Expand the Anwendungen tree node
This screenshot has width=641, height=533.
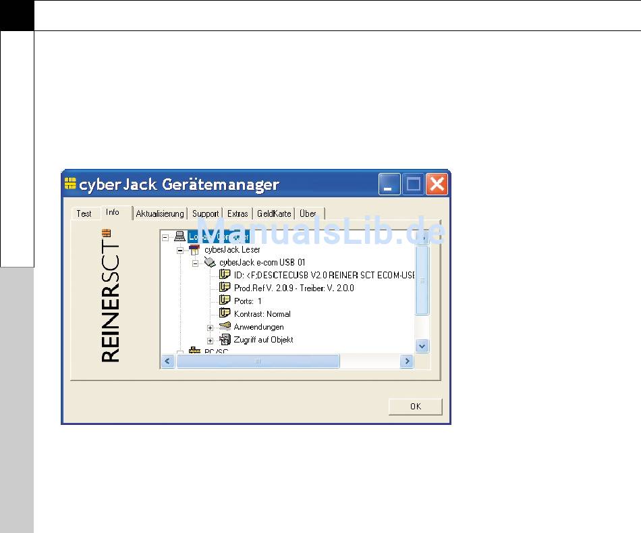tap(210, 328)
